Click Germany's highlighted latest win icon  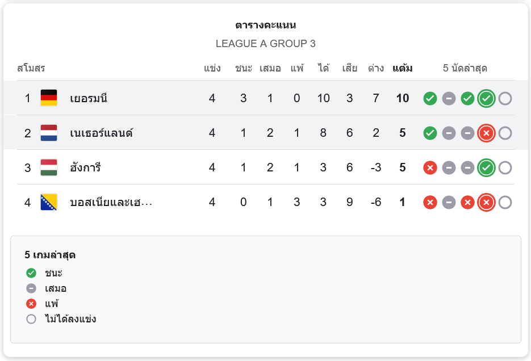pos(486,98)
